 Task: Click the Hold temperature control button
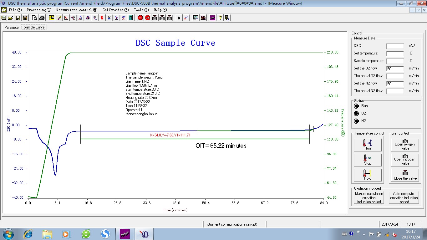point(368,175)
